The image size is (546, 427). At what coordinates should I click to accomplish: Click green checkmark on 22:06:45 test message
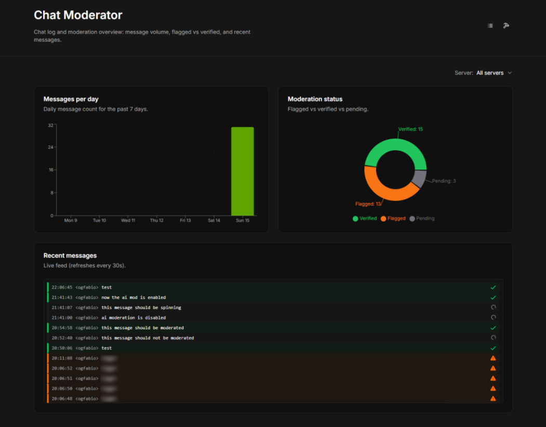click(493, 287)
